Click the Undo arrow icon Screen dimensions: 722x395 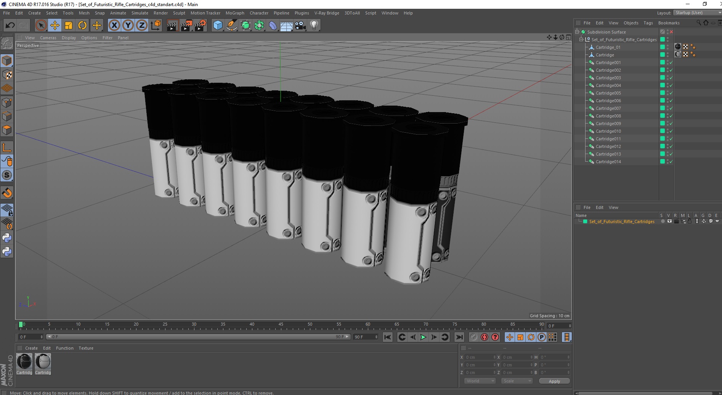(10, 26)
